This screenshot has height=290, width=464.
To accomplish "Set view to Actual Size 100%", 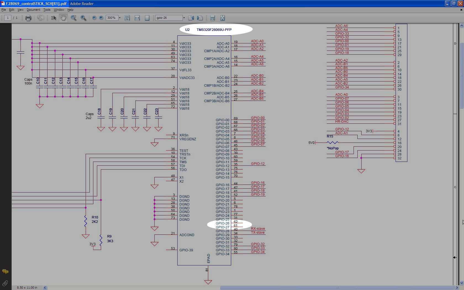I will (127, 18).
